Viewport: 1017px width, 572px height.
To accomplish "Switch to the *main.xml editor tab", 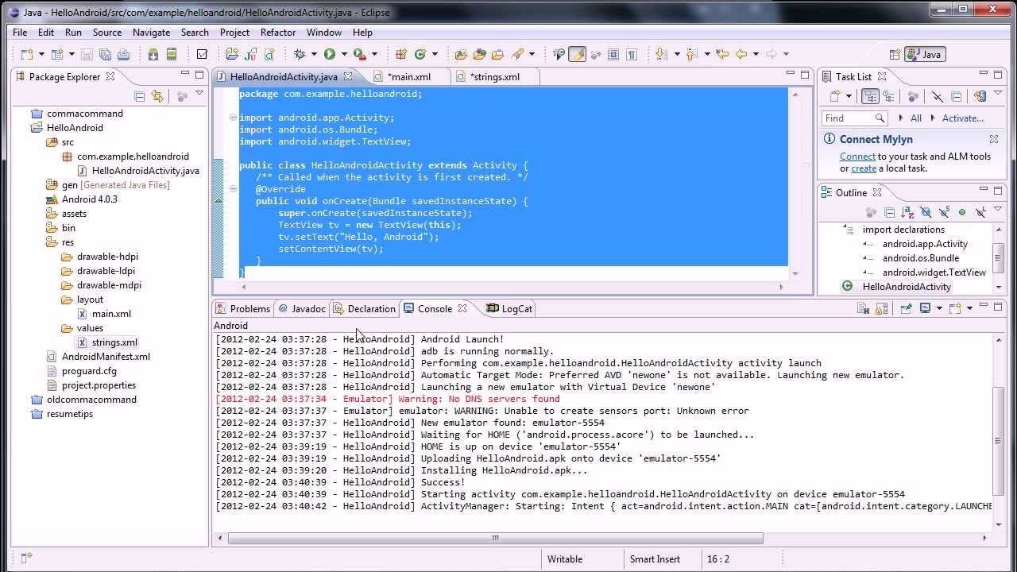I will point(409,77).
